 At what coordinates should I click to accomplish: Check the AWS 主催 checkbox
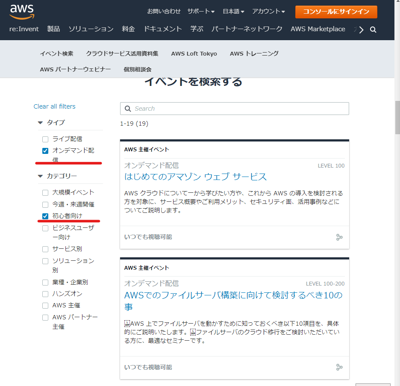tap(45, 305)
